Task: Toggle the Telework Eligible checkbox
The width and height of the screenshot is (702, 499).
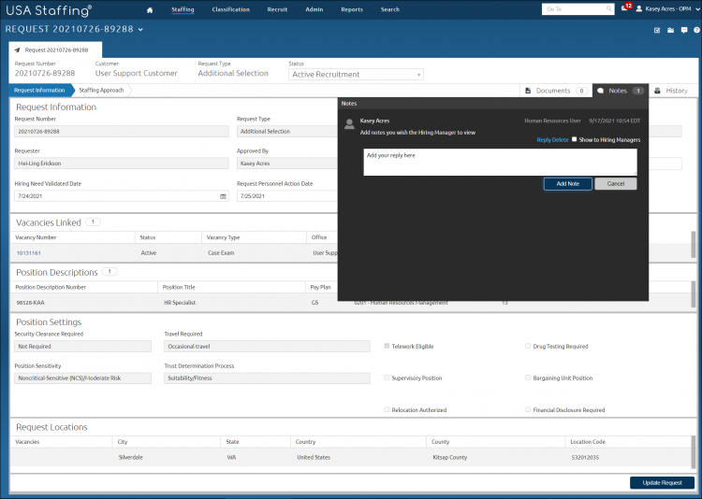Action: (x=387, y=346)
